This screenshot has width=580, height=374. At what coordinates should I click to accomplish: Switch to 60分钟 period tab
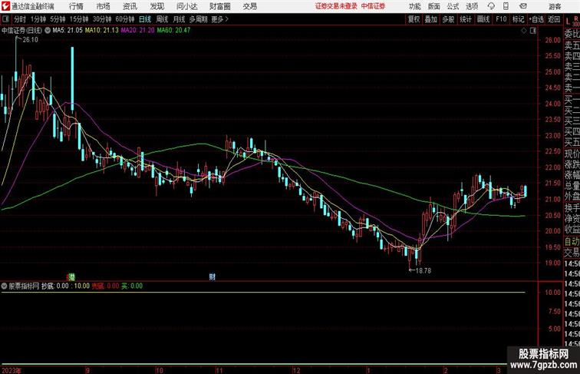click(x=125, y=19)
